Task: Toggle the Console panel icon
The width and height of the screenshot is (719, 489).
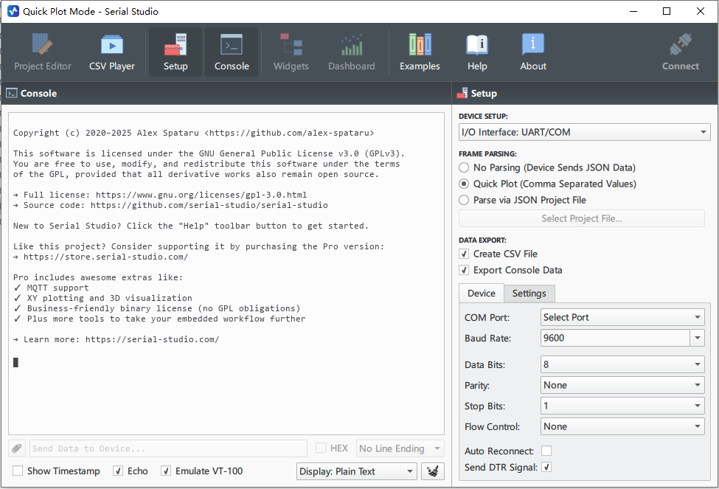Action: tap(232, 52)
